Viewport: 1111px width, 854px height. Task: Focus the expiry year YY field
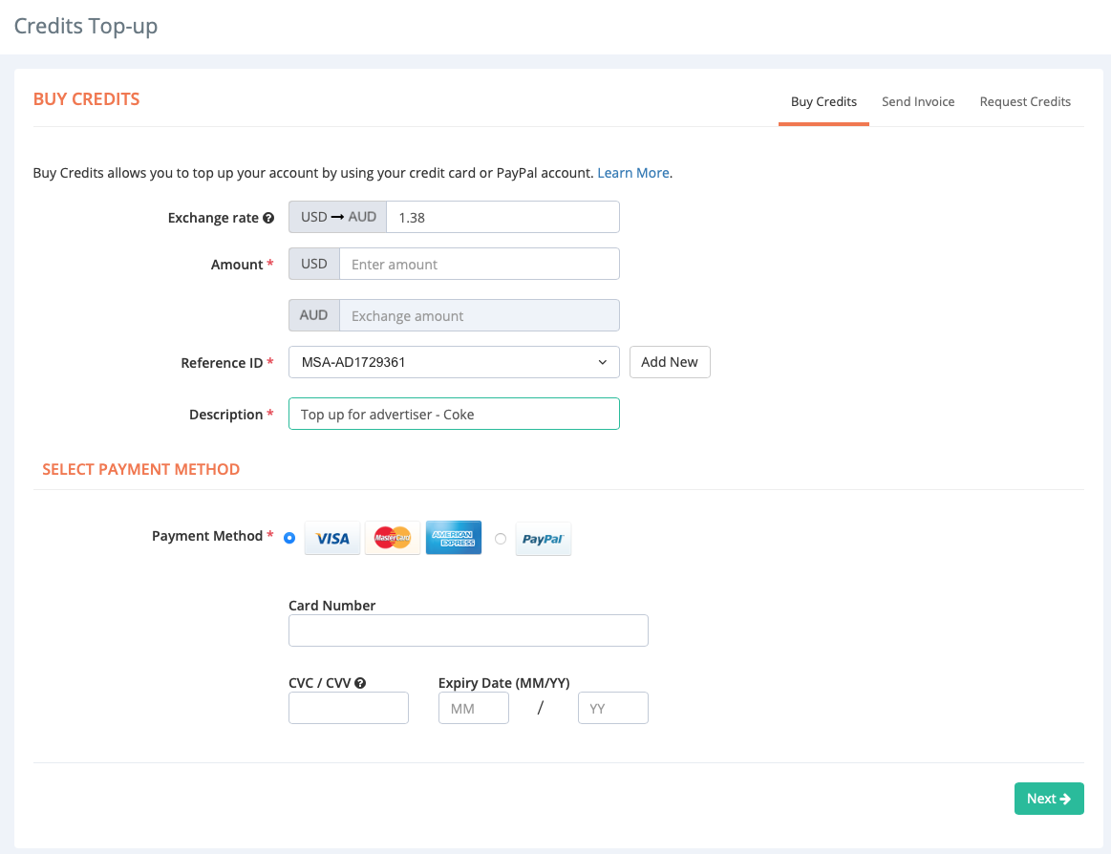(613, 708)
